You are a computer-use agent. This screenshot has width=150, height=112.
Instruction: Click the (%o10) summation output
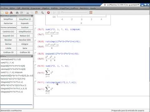pyautogui.click(x=49, y=73)
